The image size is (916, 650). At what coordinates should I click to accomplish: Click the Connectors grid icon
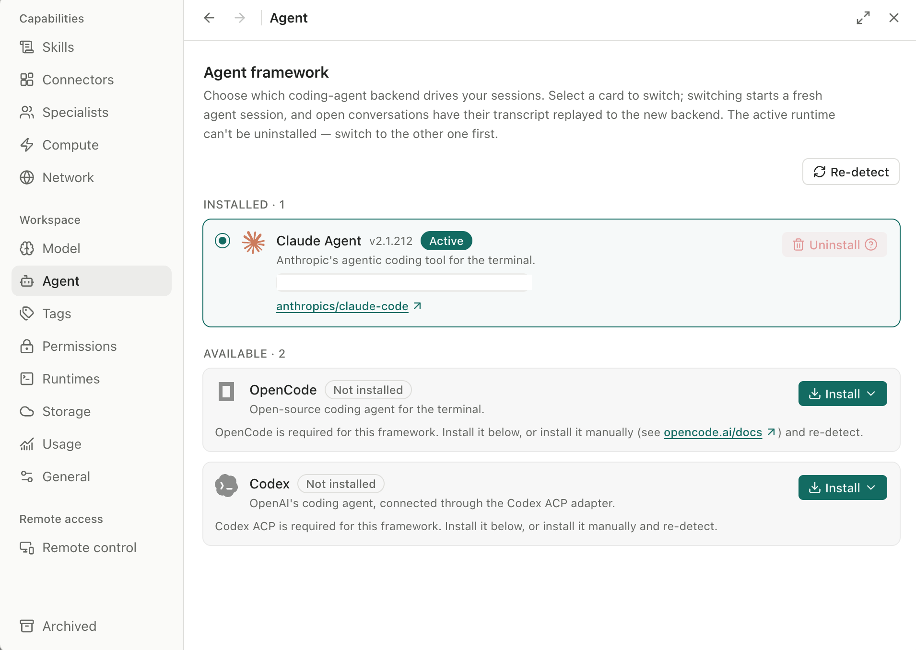coord(27,80)
